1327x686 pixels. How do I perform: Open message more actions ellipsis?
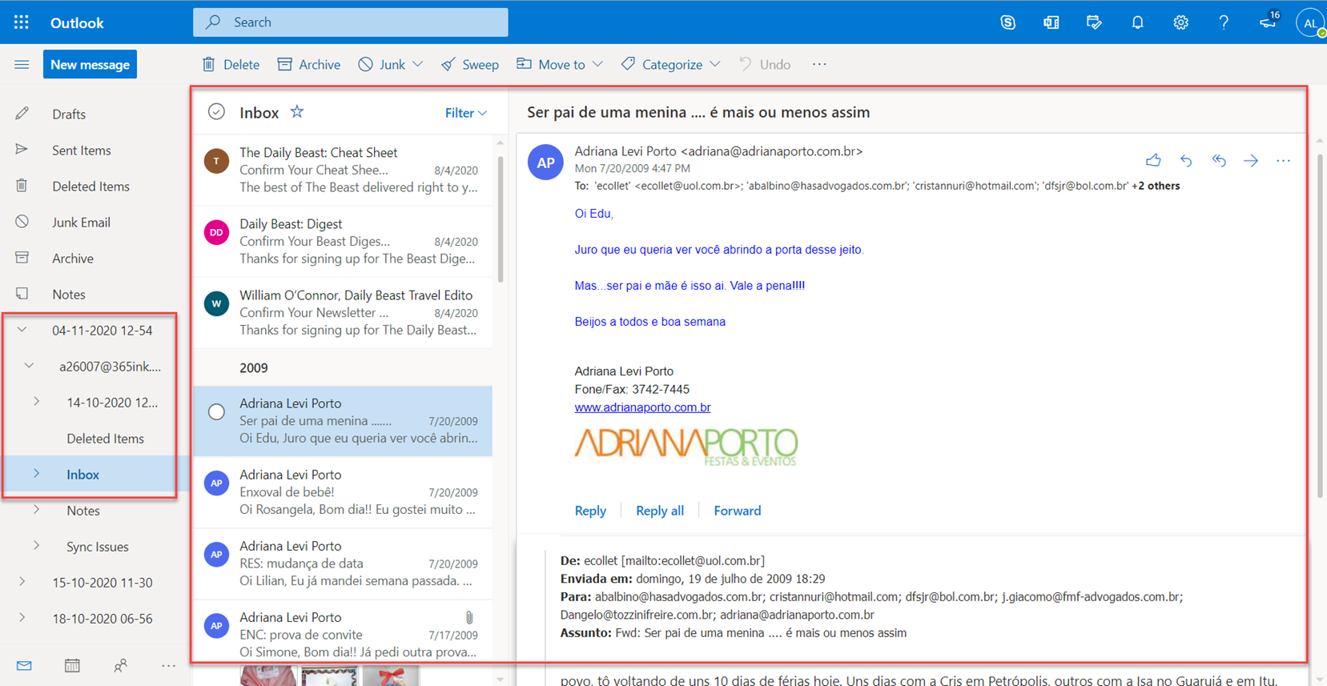1283,161
